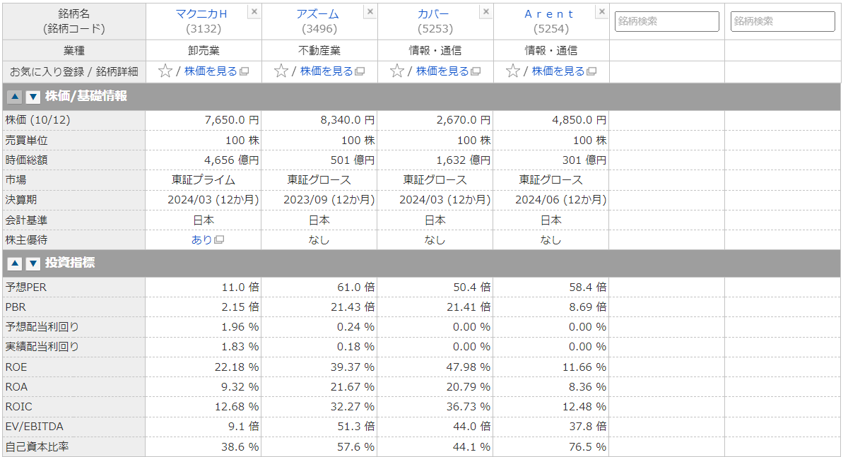Screen dimensions: 848x457
Task: Select stock code (3132) under マクニカH
Action: click(x=204, y=29)
